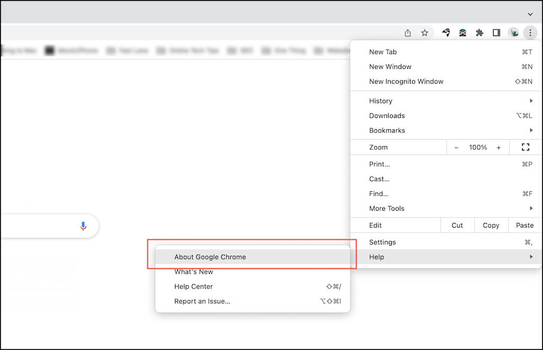The height and width of the screenshot is (350, 543).
Task: Click the three-dot Chrome menu button
Action: pos(530,33)
